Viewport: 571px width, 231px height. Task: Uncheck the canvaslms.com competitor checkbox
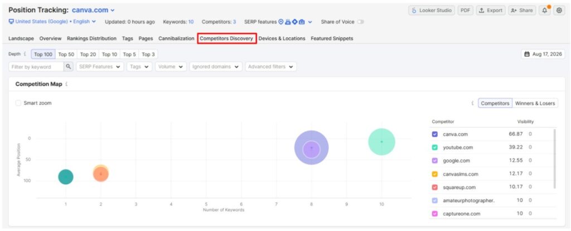pyautogui.click(x=435, y=174)
